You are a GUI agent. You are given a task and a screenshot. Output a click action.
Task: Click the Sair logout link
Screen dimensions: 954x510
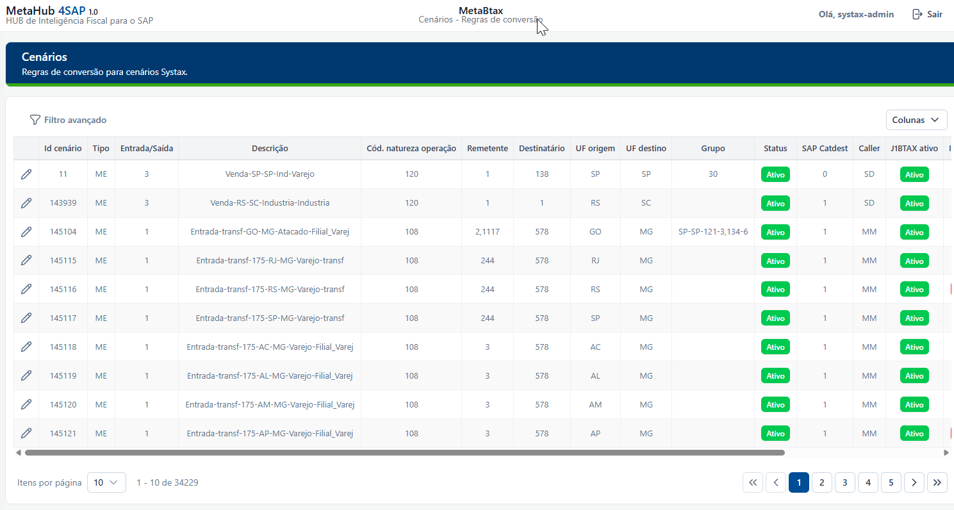935,14
